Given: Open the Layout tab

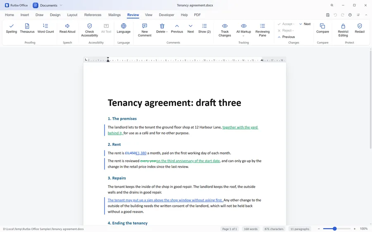Looking at the screenshot, I should [72, 15].
